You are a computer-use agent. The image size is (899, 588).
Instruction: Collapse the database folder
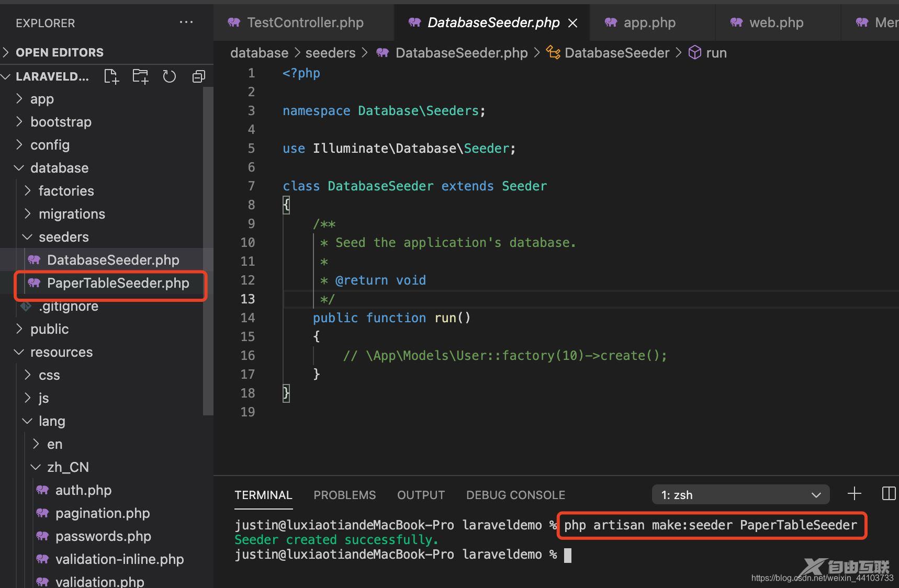coord(19,168)
